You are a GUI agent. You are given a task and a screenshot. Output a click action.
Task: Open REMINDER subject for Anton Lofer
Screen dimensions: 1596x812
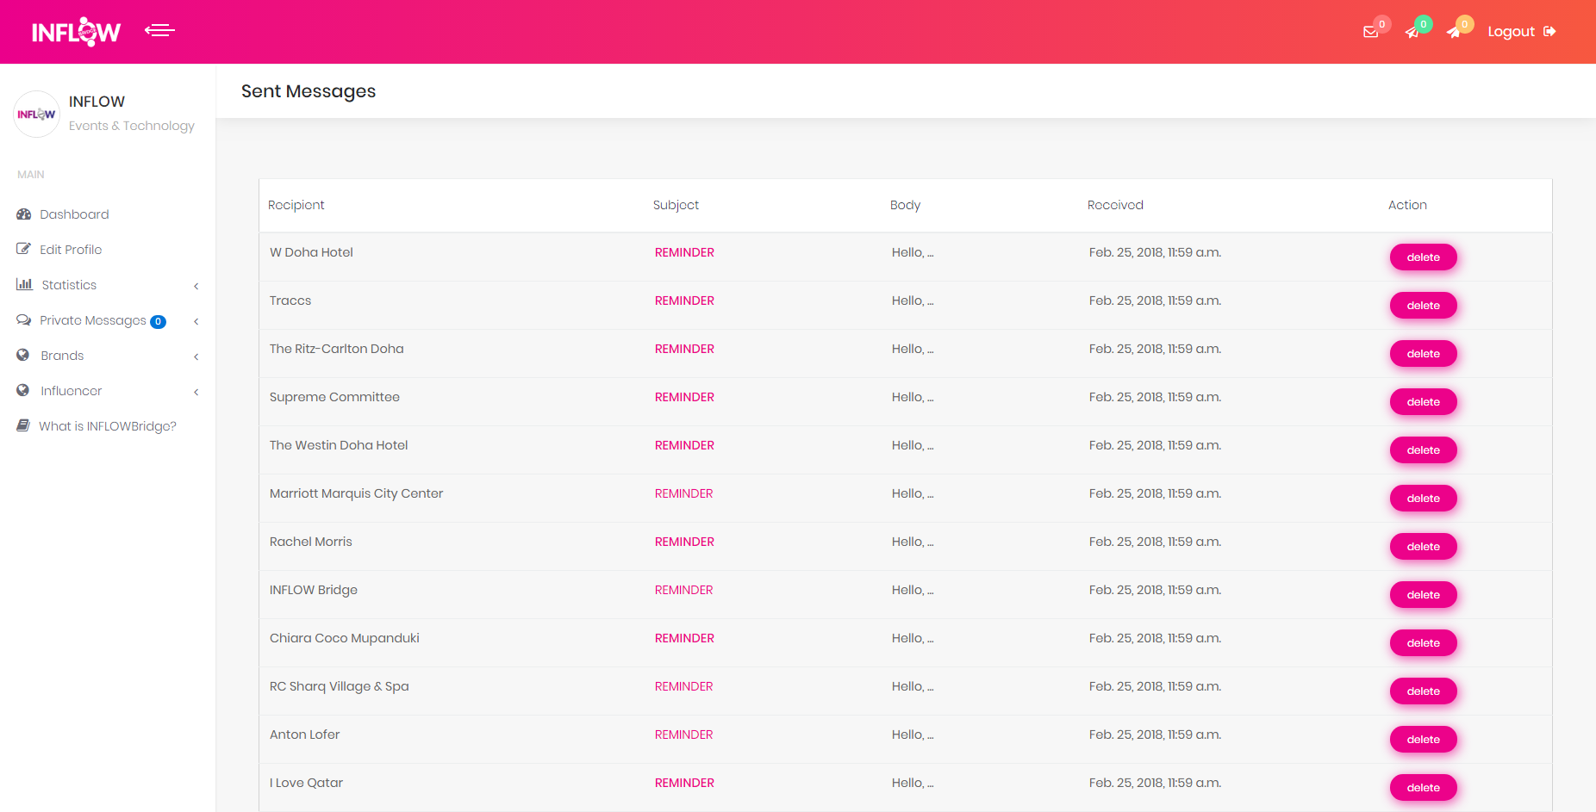(x=684, y=735)
